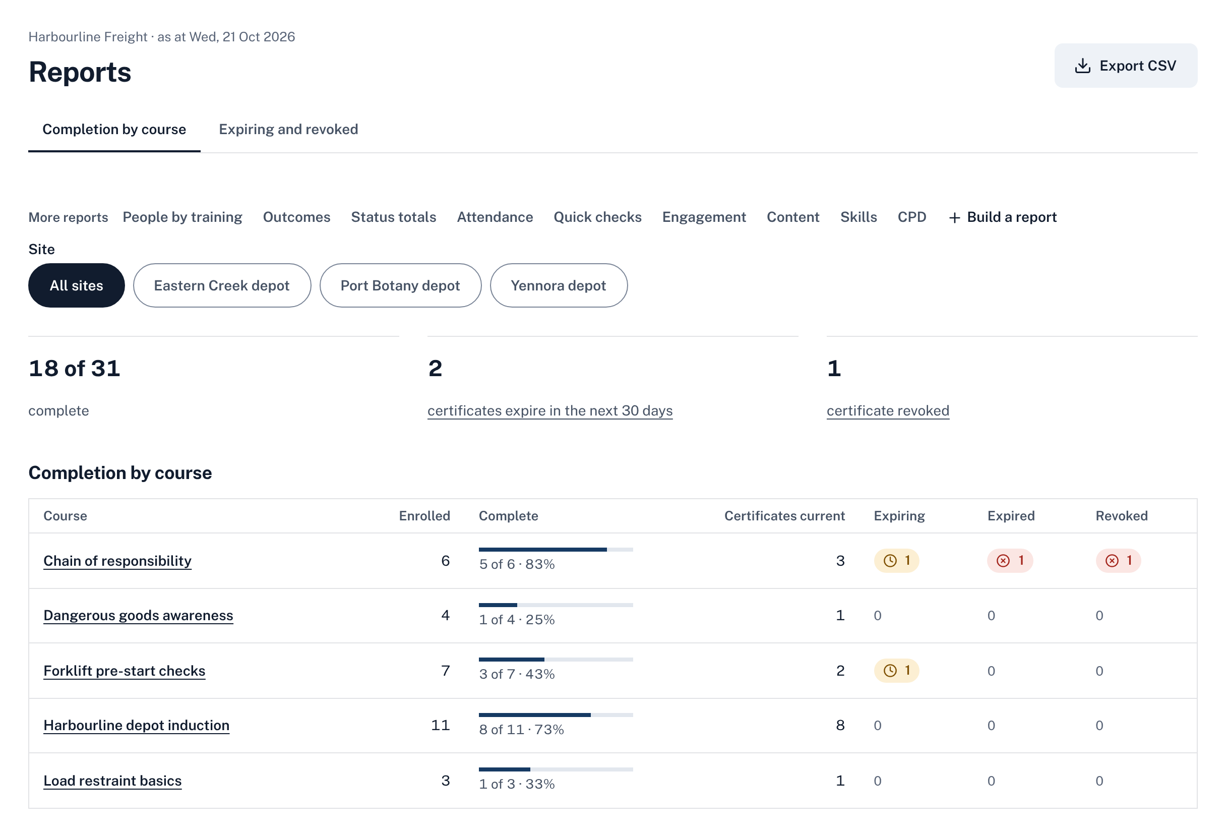Filter by Eastern Creek depot
This screenshot has width=1226, height=833.
pos(222,285)
